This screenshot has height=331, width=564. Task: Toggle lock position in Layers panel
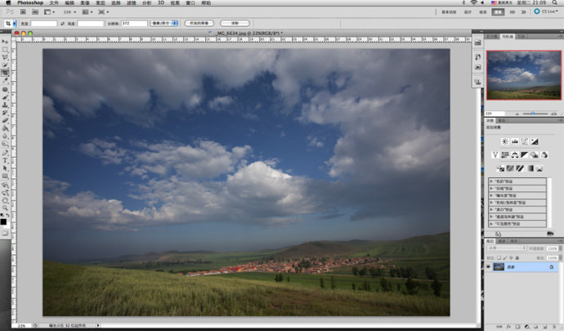coord(511,258)
